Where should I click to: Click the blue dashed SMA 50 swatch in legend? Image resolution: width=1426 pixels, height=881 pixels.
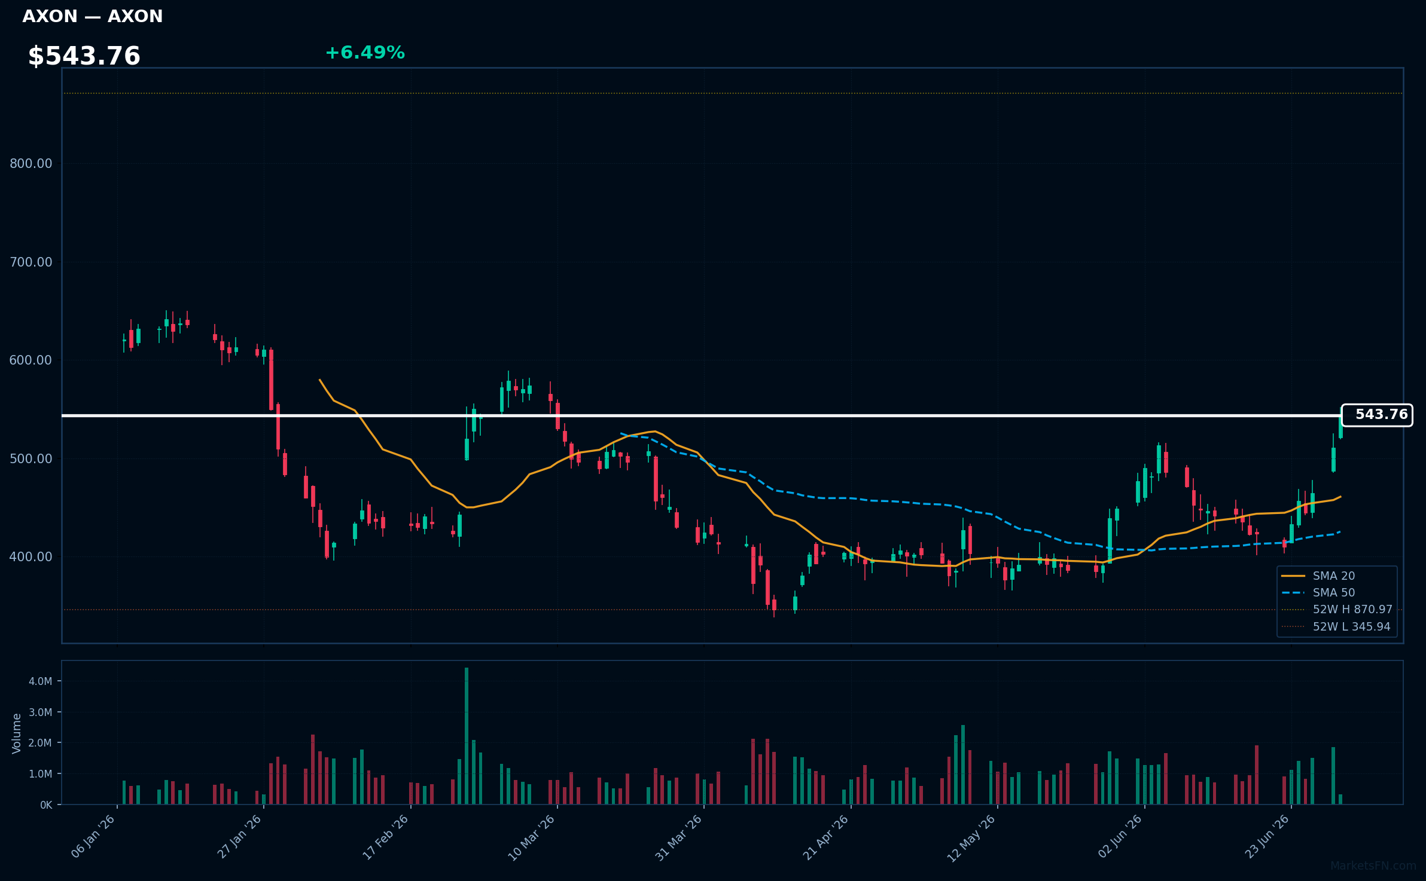[1293, 592]
